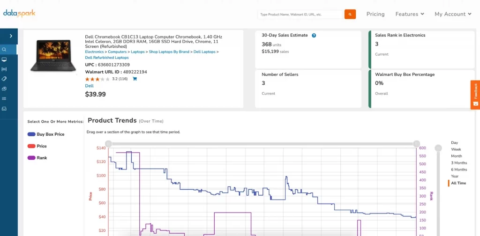Click the monitor icon in left sidebar
The height and width of the screenshot is (236, 480).
pos(4,59)
